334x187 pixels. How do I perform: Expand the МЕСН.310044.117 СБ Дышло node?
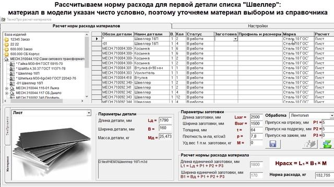(7, 93)
